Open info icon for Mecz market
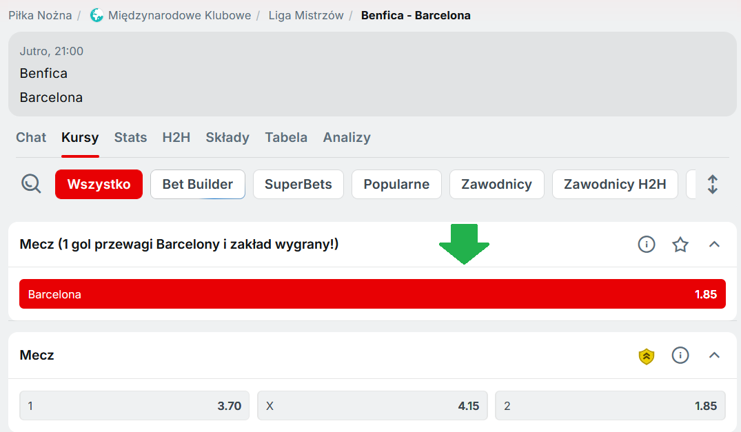Screen dimensions: 741x432 coord(680,356)
